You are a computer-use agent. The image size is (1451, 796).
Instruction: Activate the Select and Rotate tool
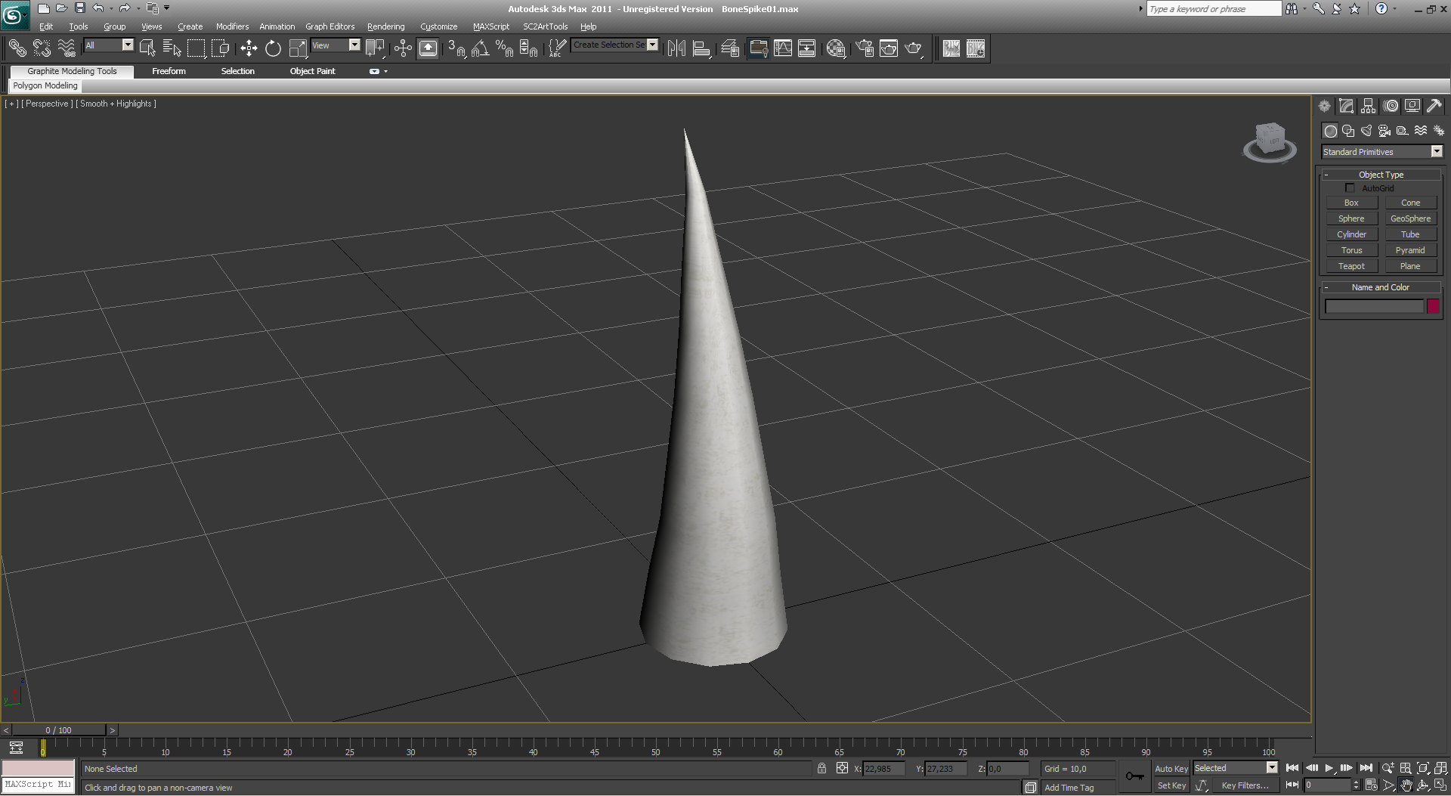click(273, 49)
